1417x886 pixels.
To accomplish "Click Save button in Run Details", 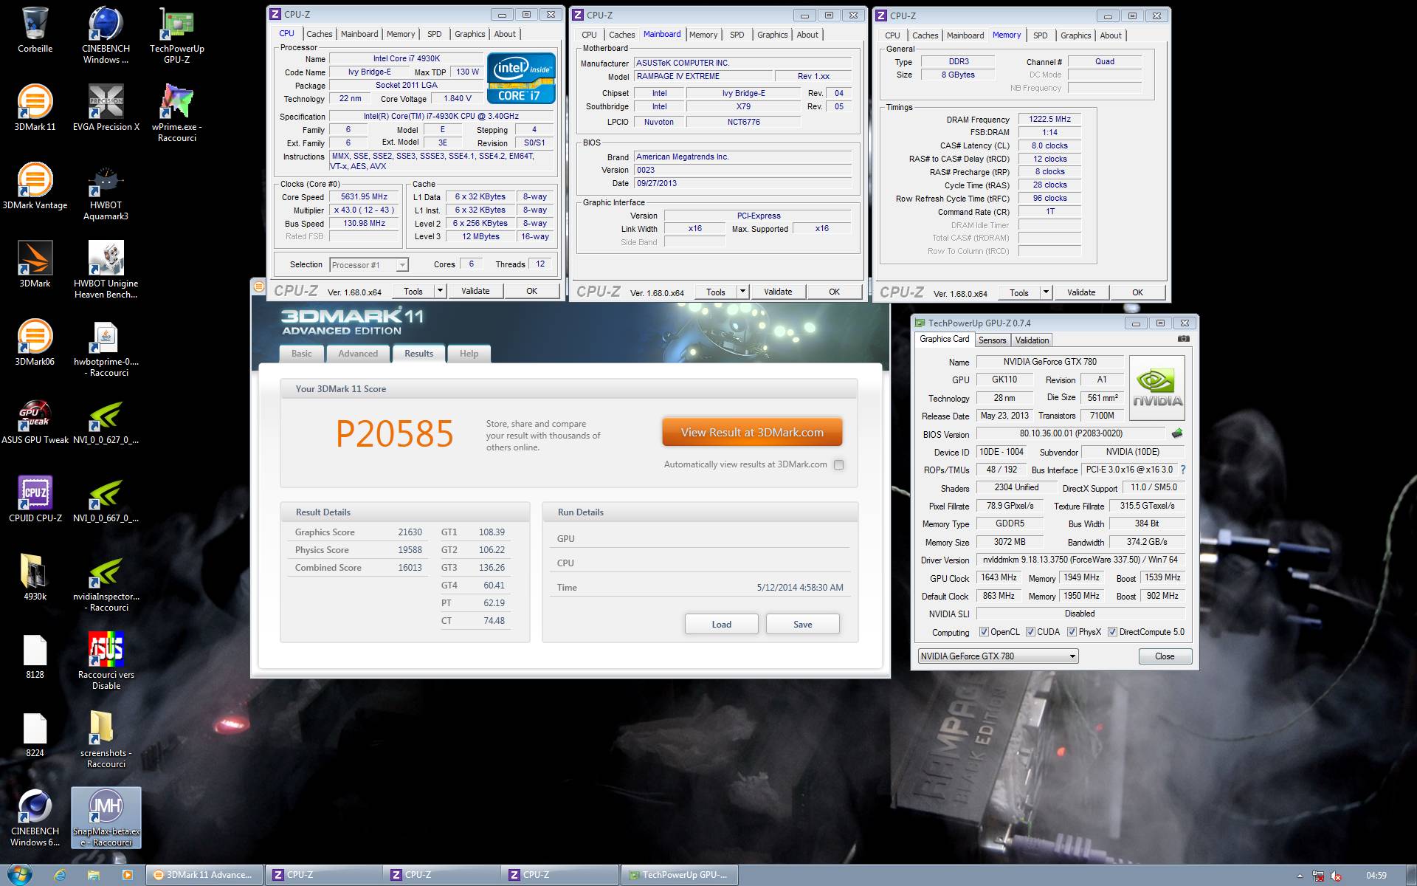I will click(x=802, y=624).
